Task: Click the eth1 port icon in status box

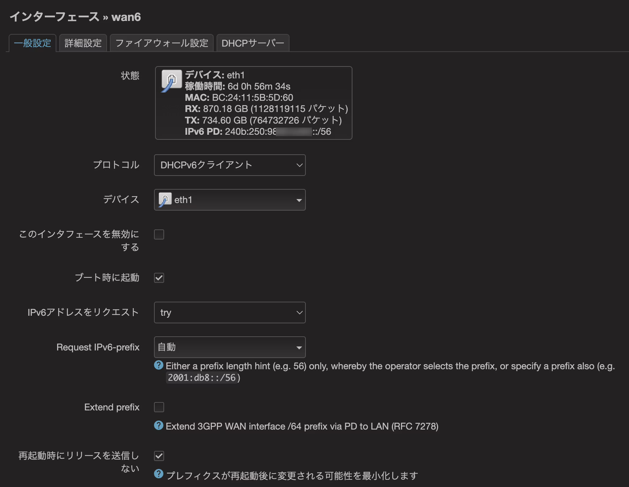Action: coord(171,80)
